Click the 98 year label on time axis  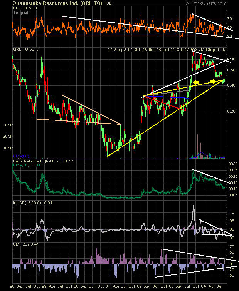click(12, 286)
